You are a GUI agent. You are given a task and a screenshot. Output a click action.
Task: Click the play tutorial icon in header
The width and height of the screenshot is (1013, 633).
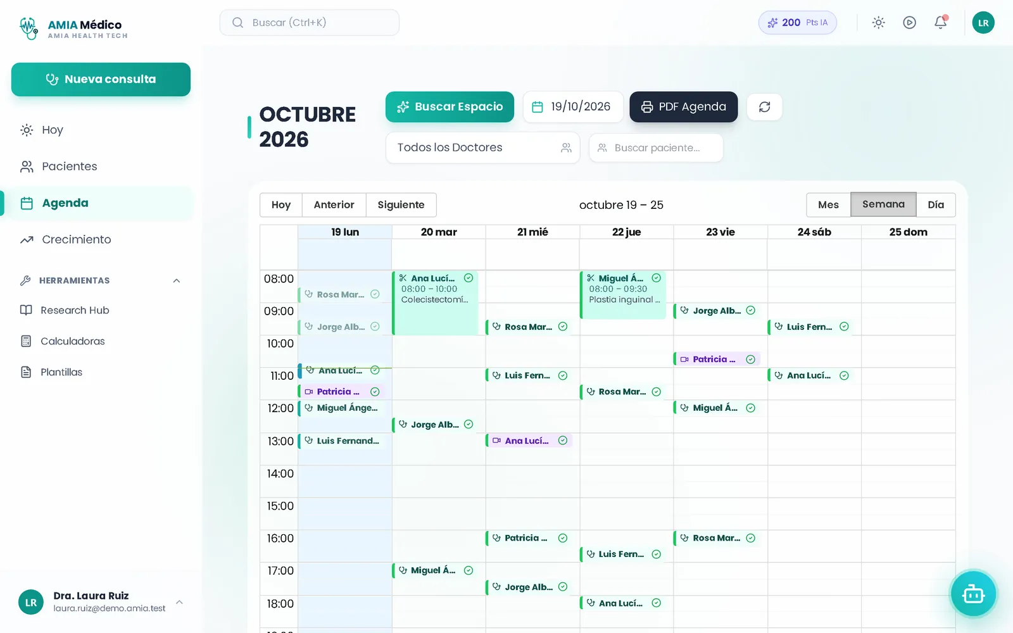[909, 23]
